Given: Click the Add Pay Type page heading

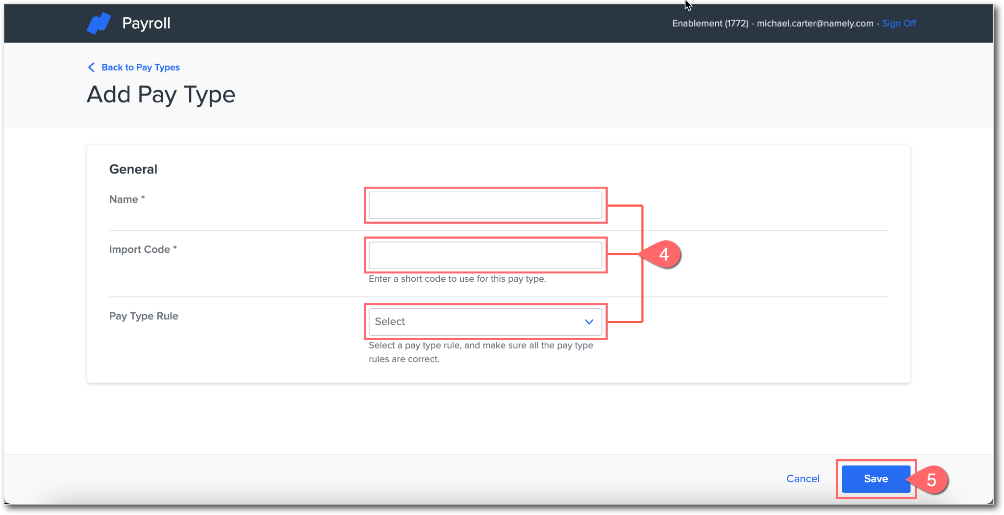Looking at the screenshot, I should 161,94.
